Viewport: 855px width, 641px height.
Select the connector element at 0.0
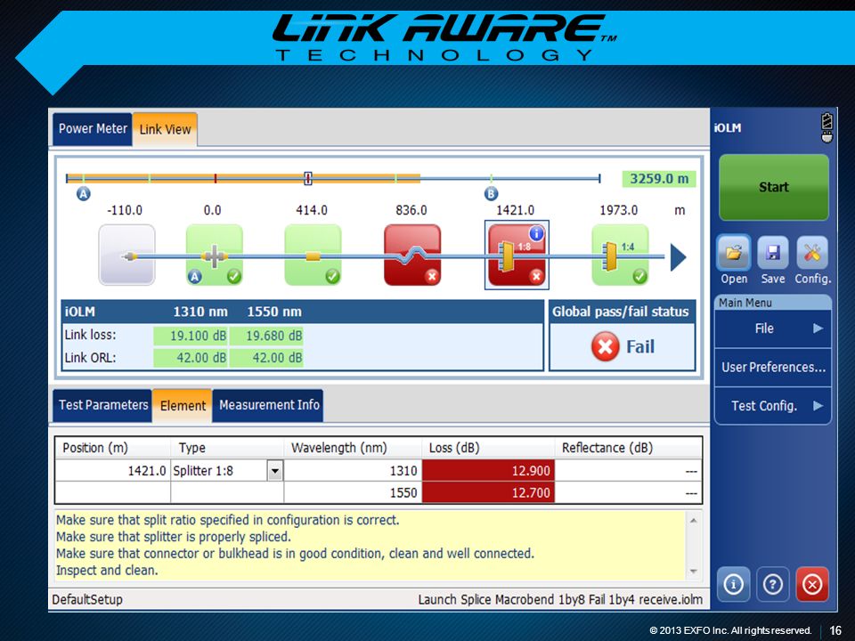[215, 255]
